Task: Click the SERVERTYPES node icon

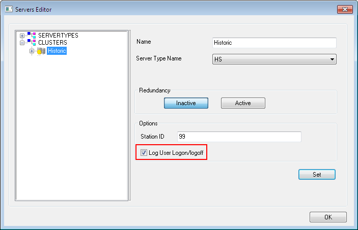Action: click(32, 36)
